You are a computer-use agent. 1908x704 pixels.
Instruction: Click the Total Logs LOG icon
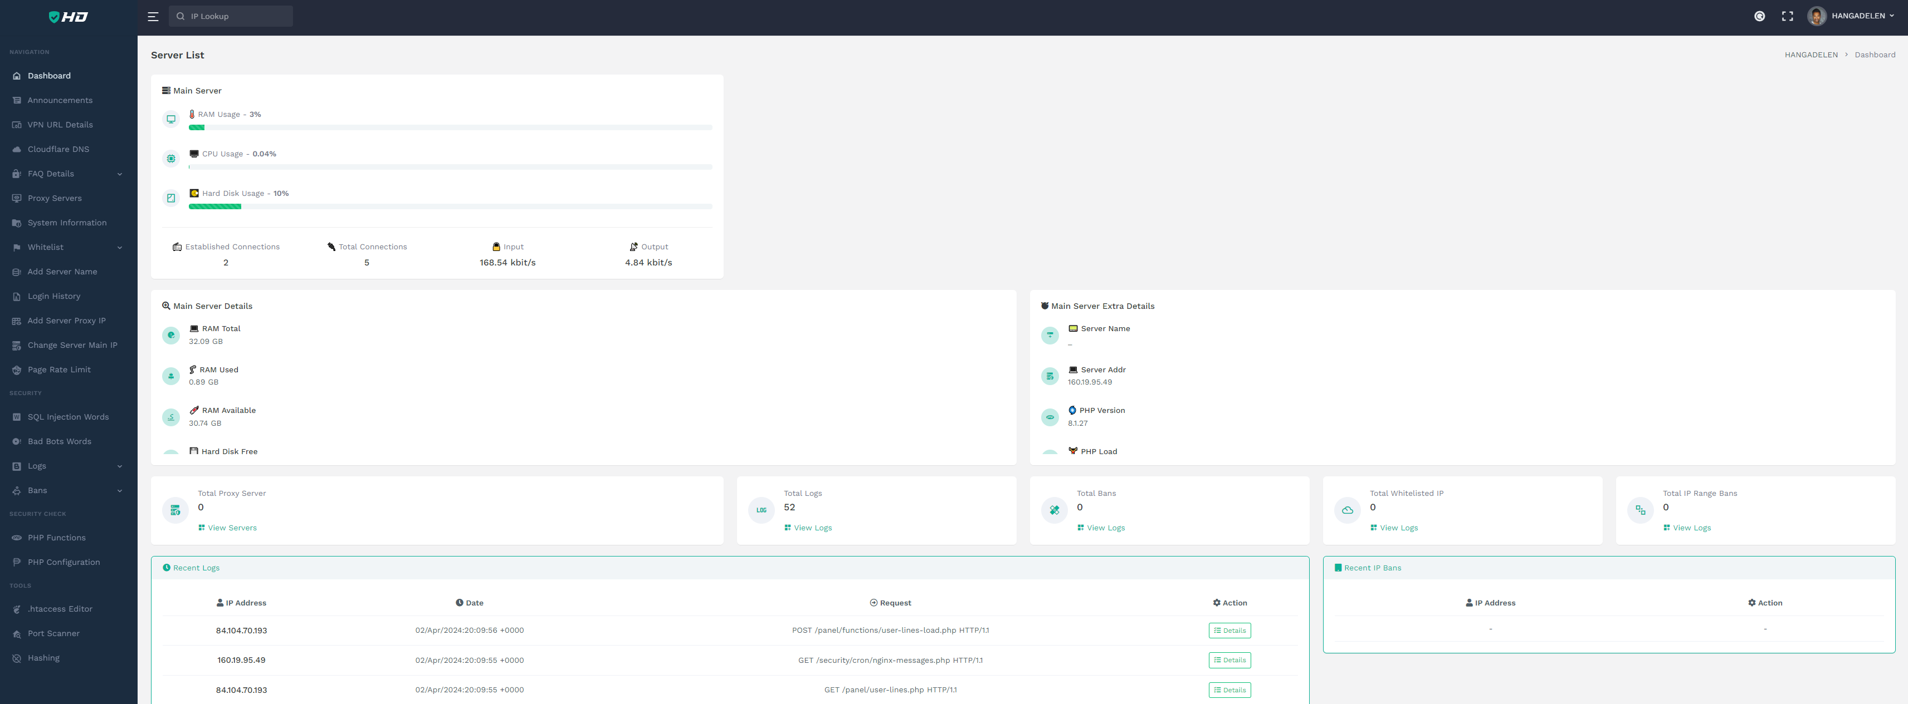[760, 510]
